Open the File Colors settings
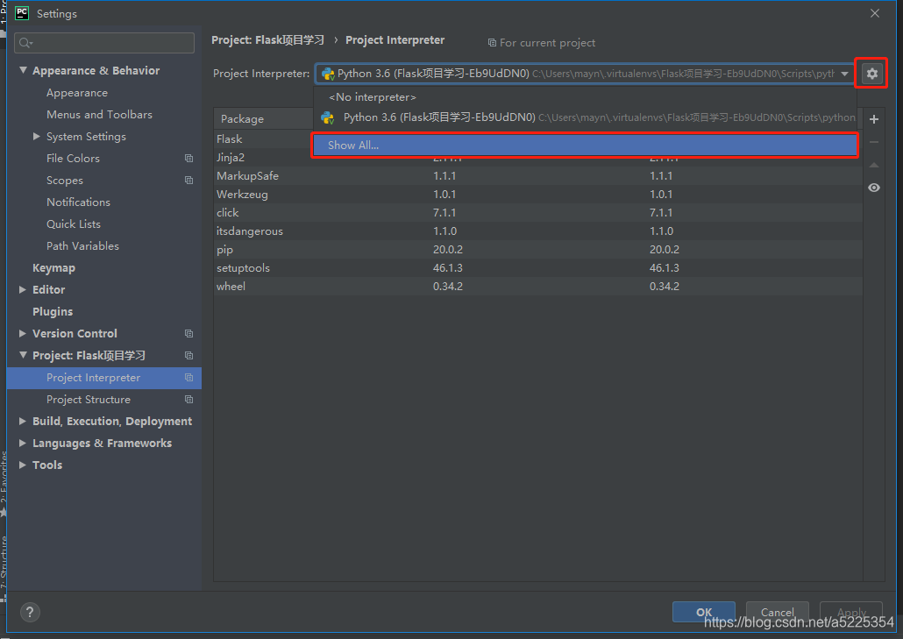This screenshot has width=903, height=639. 73,159
